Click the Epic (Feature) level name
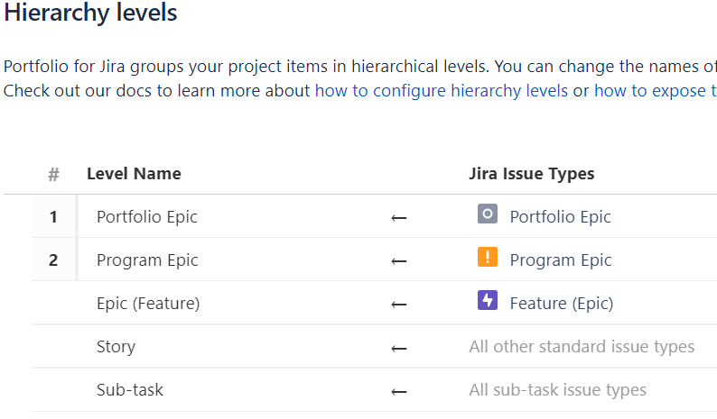 pyautogui.click(x=148, y=304)
